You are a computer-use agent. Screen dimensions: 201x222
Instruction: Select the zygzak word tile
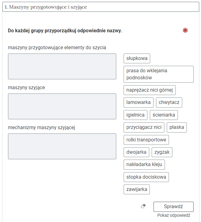pyautogui.click(x=162, y=152)
